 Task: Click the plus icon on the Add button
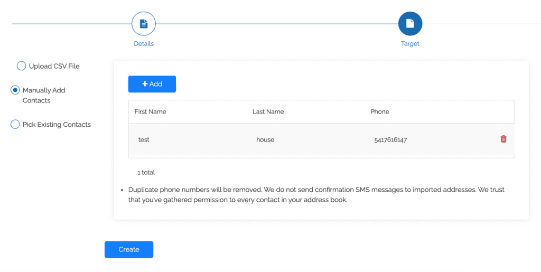coord(145,84)
